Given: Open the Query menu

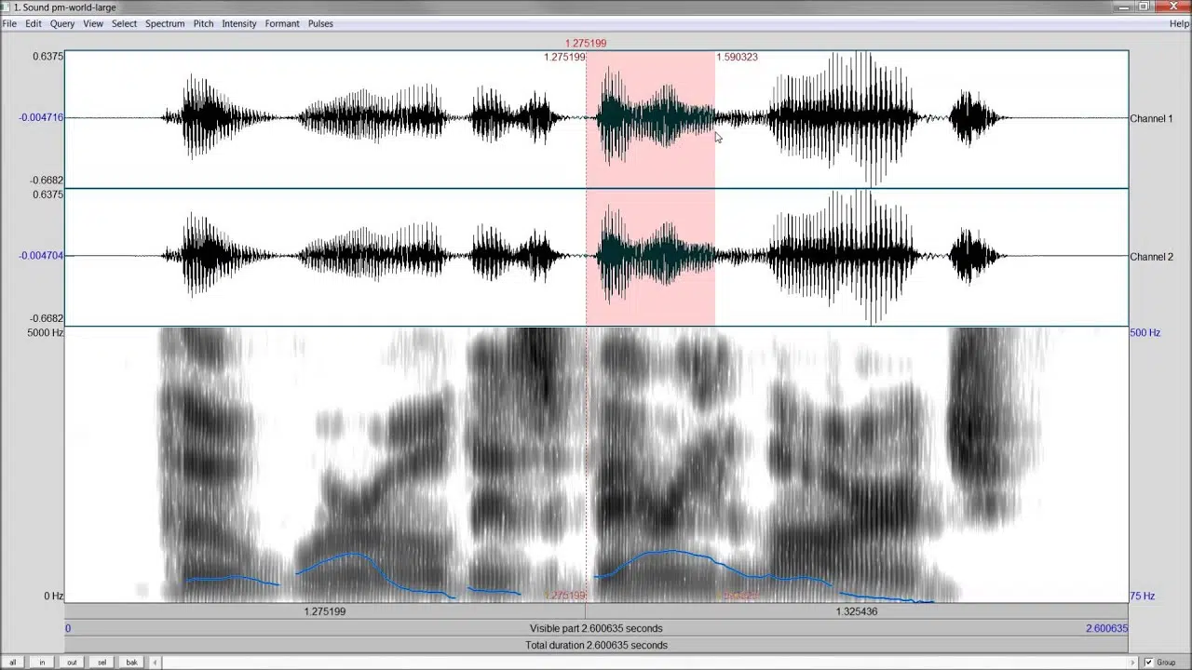Looking at the screenshot, I should click(x=62, y=23).
